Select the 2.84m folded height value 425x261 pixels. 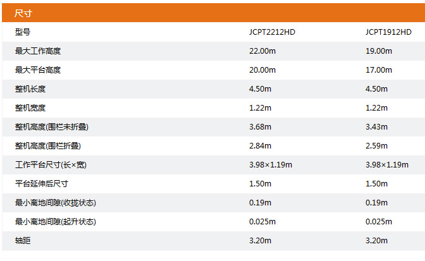point(261,146)
